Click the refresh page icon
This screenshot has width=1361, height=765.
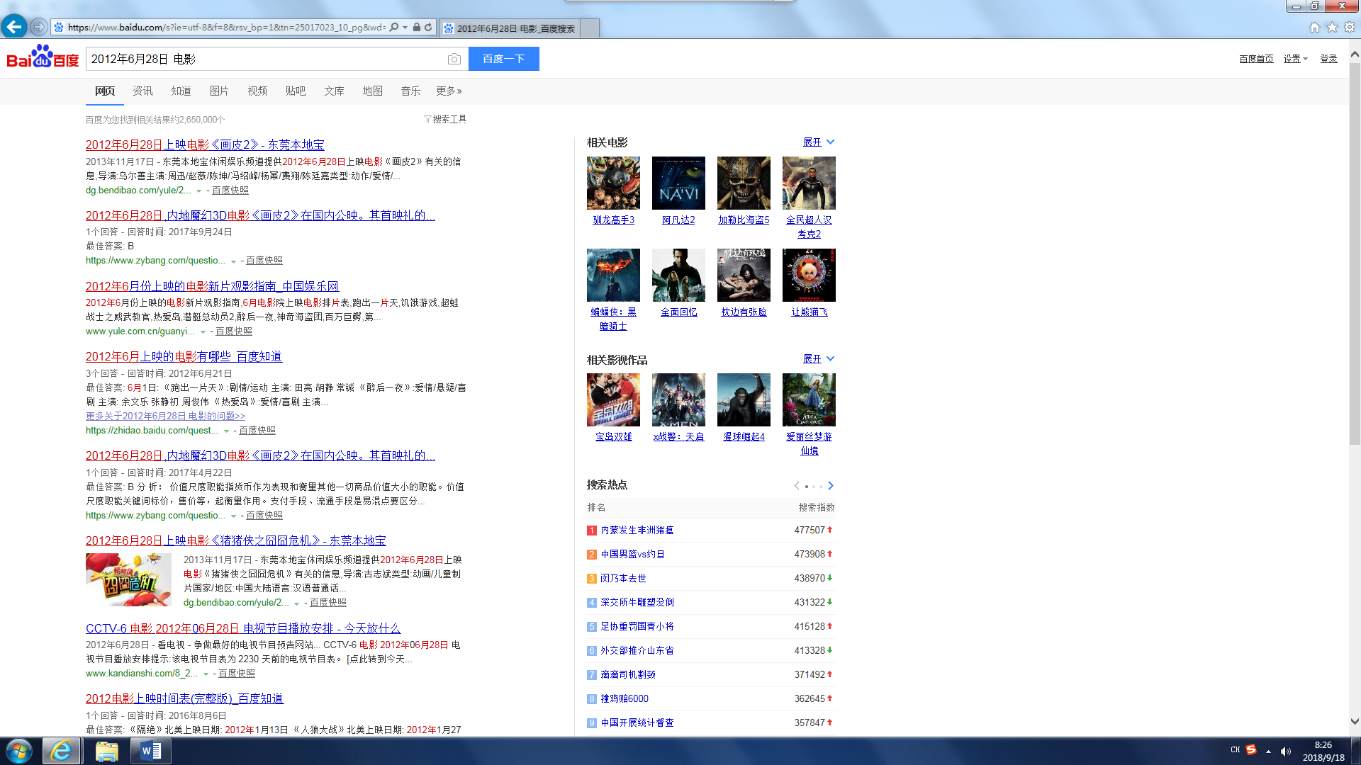(428, 28)
